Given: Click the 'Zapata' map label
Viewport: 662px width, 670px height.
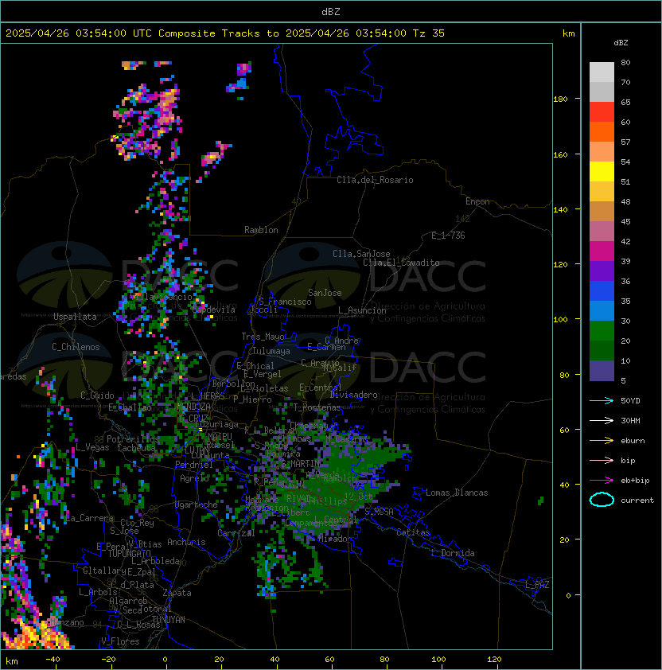Looking at the screenshot, I should click(177, 593).
